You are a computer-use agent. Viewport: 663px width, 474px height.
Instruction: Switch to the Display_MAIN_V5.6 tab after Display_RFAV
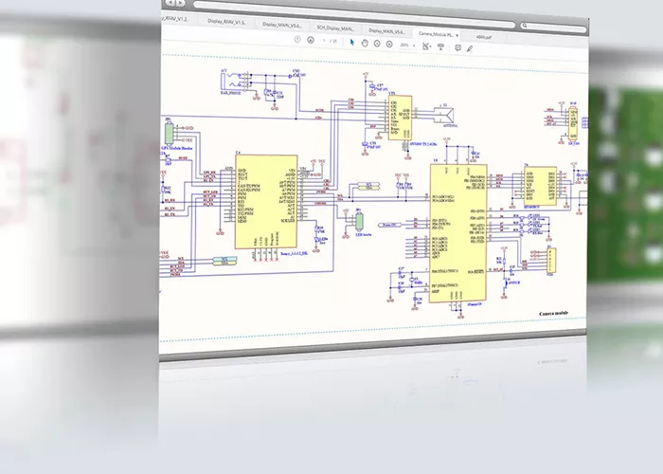click(281, 25)
